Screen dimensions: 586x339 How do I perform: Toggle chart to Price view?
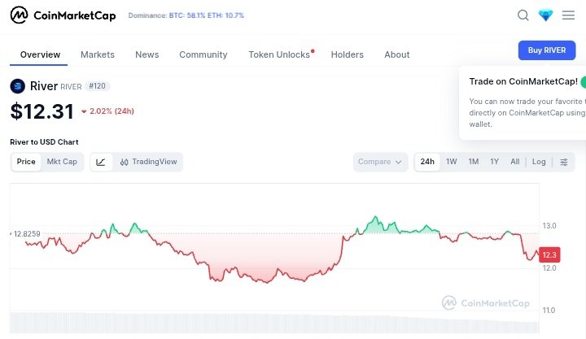coord(26,162)
